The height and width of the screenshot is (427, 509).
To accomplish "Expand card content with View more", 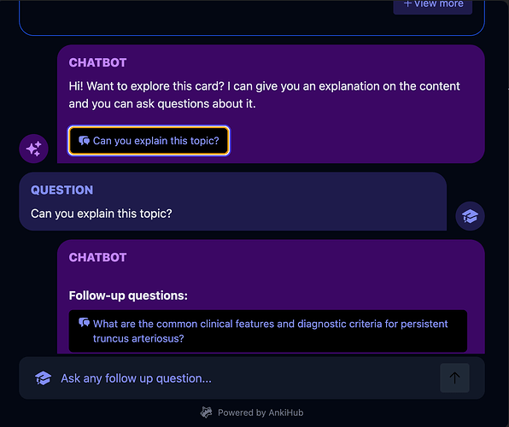I will (x=433, y=5).
